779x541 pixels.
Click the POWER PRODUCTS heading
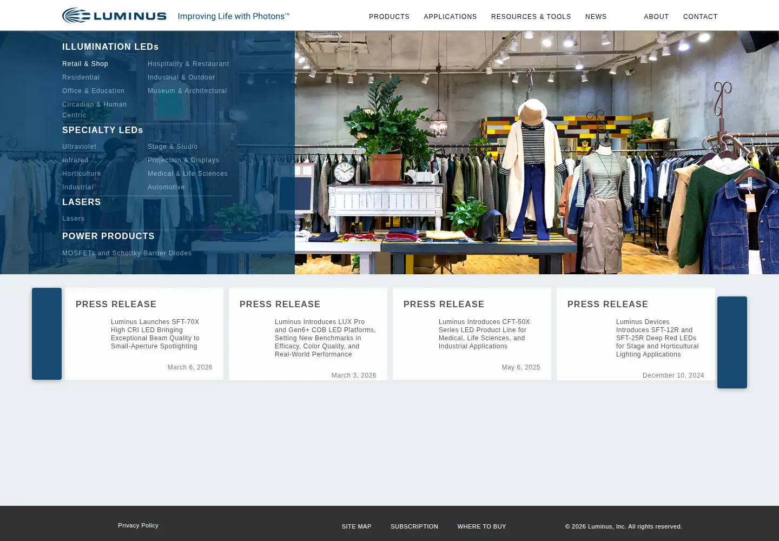[108, 236]
